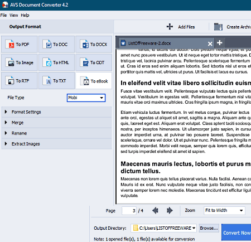Screen dimensions: 251x242
Task: Open the Output Directory path dropdown
Action: [x=194, y=228]
